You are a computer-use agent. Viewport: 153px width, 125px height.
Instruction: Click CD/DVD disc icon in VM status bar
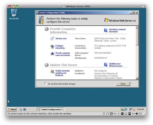pos(122,113)
